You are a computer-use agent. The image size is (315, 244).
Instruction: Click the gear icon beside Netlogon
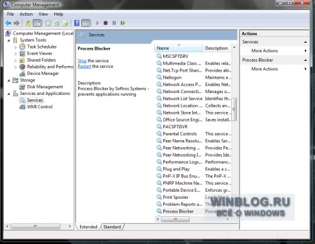click(159, 77)
